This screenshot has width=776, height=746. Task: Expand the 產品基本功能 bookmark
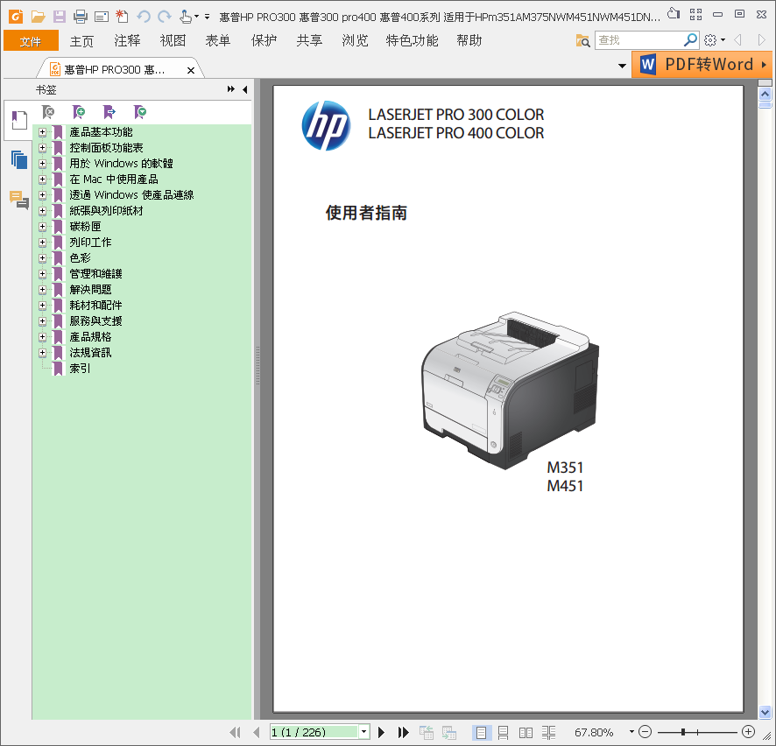(42, 132)
